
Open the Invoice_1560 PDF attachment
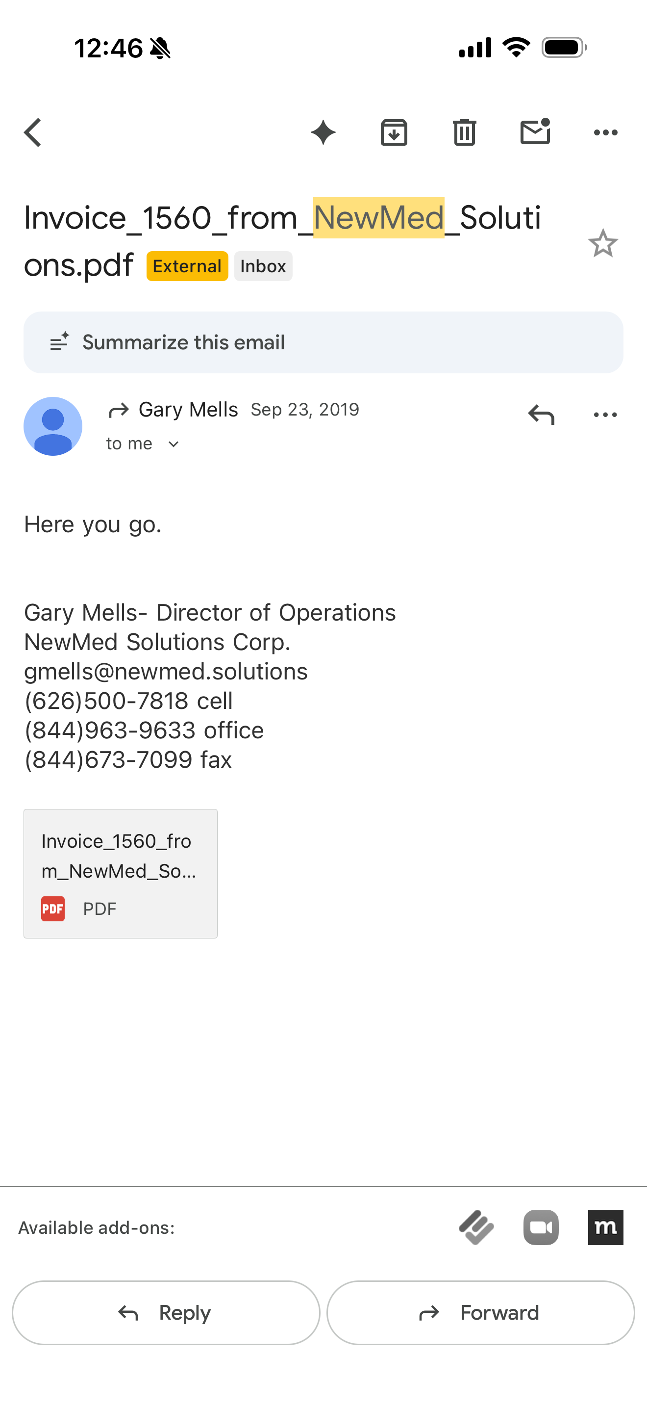click(121, 873)
